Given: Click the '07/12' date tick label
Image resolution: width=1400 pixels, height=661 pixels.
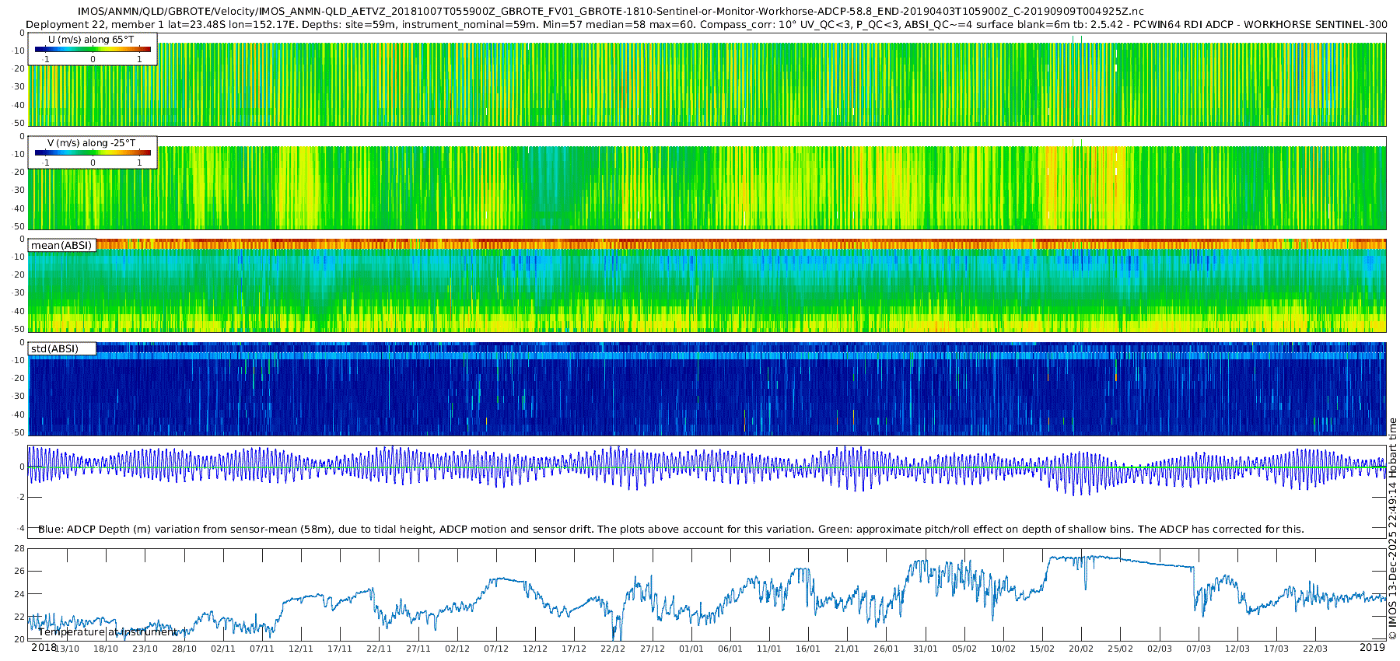Looking at the screenshot, I should [496, 649].
